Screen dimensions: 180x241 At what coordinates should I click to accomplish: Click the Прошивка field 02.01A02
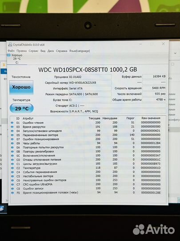(90, 77)
